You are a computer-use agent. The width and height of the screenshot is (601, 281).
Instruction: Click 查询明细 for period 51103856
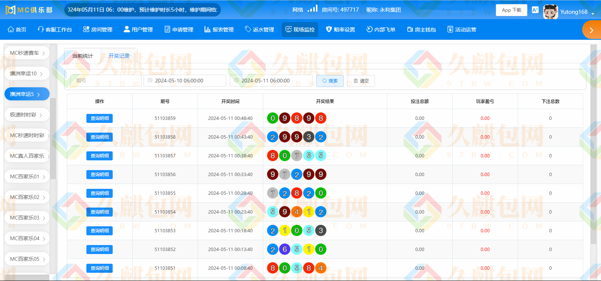[x=100, y=175]
